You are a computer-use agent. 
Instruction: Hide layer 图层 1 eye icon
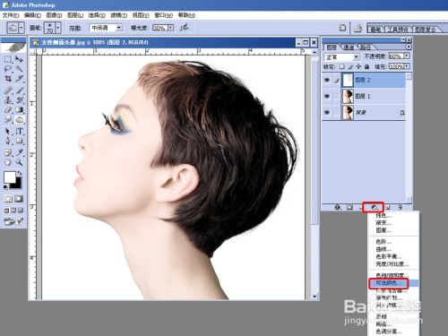click(327, 96)
